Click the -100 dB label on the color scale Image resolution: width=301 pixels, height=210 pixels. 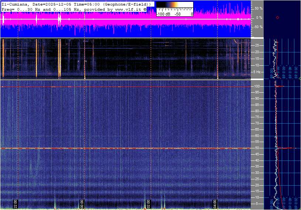click(x=163, y=14)
